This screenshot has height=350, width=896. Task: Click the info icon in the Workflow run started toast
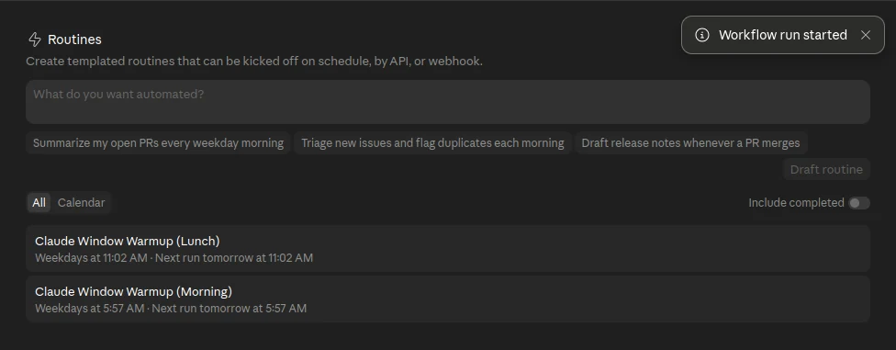tap(701, 35)
